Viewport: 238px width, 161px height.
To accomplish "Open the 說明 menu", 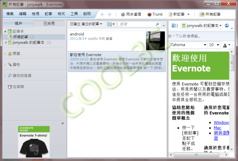I will (x=87, y=14).
